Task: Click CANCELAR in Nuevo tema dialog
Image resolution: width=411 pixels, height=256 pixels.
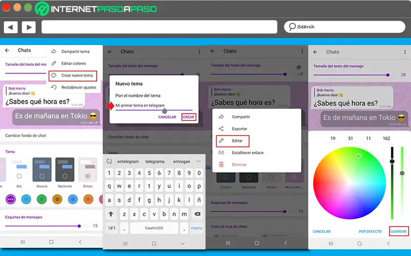Action: click(167, 117)
